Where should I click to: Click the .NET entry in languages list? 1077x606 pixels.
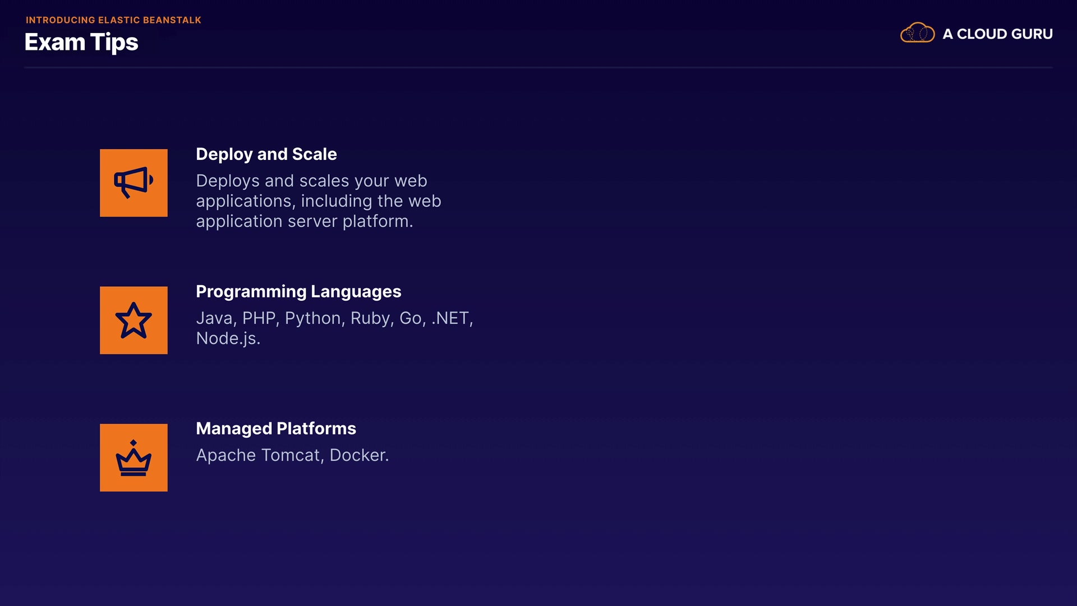(450, 319)
